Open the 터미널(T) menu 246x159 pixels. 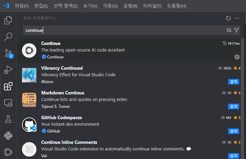pos(152,6)
